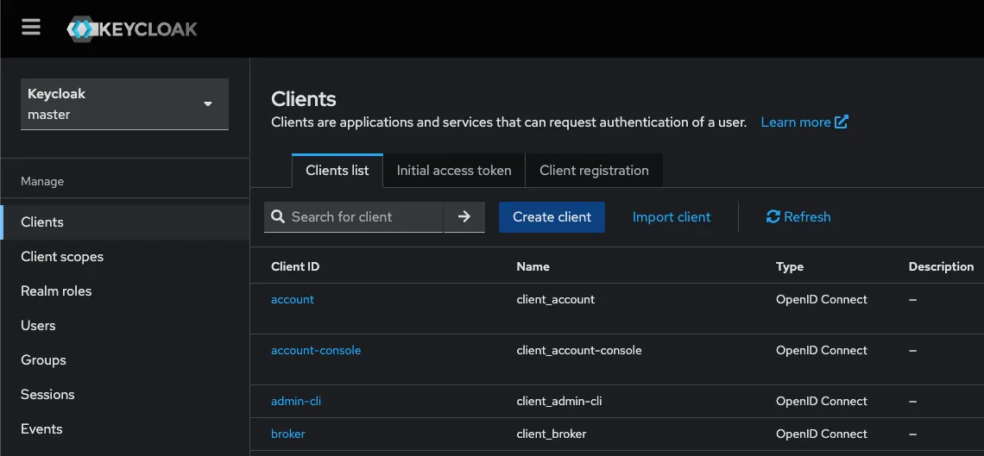Open the account-console client
Image resolution: width=984 pixels, height=456 pixels.
[316, 350]
